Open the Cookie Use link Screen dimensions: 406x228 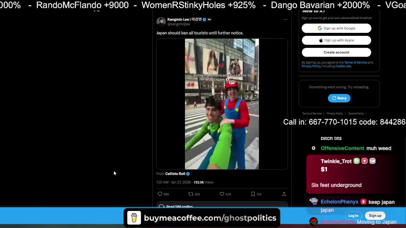point(343,66)
